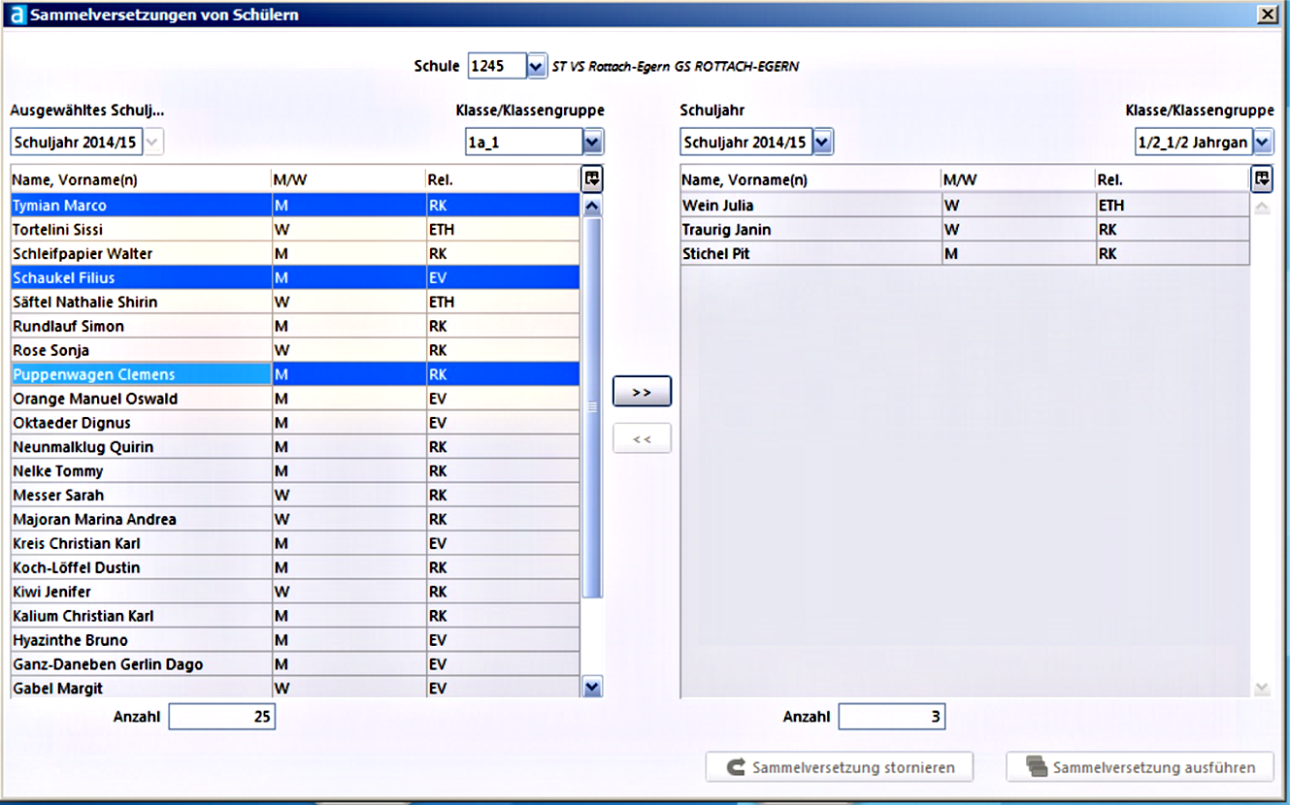
Task: Select the row Nelke Tommy
Action: coord(295,471)
